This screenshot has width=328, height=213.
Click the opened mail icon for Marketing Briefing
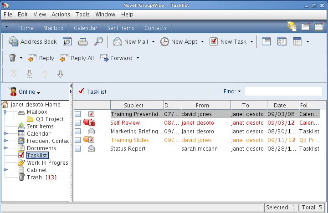[91, 131]
